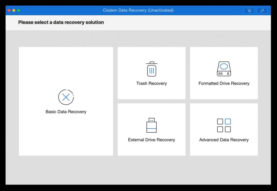Viewport: 277px width, 191px height.
Task: Click the 'Please select a data recovery solution' heading
Action: [61, 22]
